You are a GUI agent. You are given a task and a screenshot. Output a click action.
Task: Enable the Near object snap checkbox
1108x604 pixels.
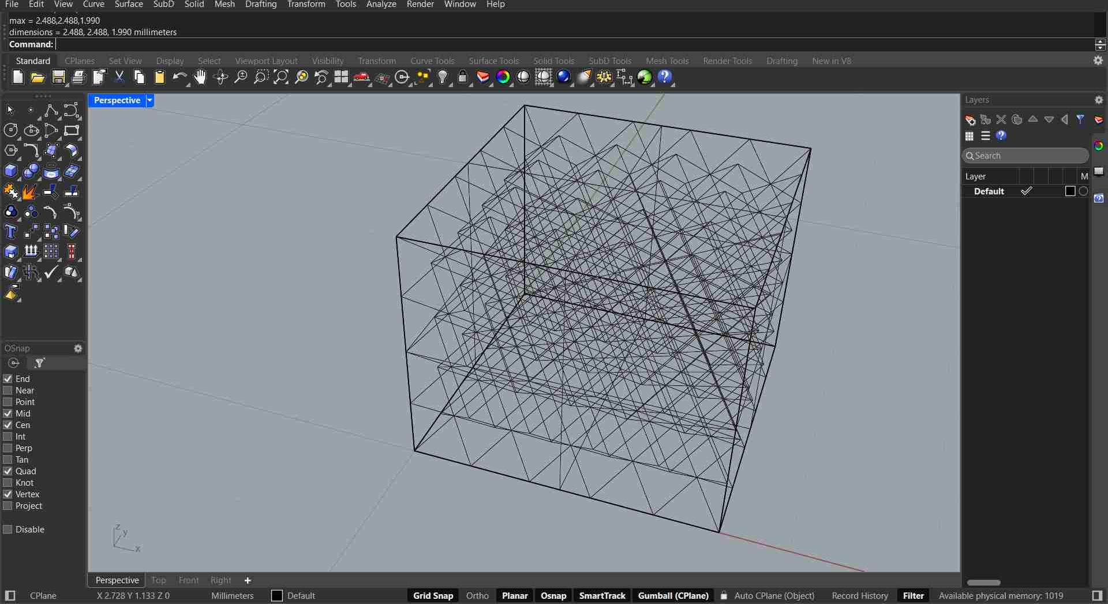[8, 391]
